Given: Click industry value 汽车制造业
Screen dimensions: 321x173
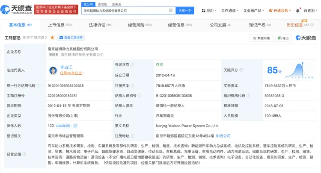Looking at the screenshot, I should click(x=165, y=116).
